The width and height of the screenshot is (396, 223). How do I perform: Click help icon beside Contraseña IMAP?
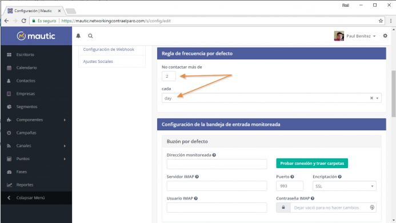click(x=313, y=198)
